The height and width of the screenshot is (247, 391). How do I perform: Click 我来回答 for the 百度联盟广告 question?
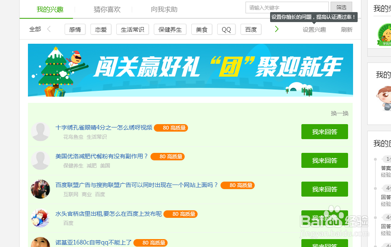click(325, 189)
